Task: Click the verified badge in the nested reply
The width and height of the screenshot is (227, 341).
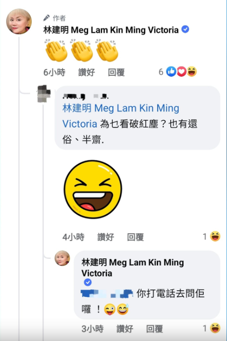Action: (88, 282)
